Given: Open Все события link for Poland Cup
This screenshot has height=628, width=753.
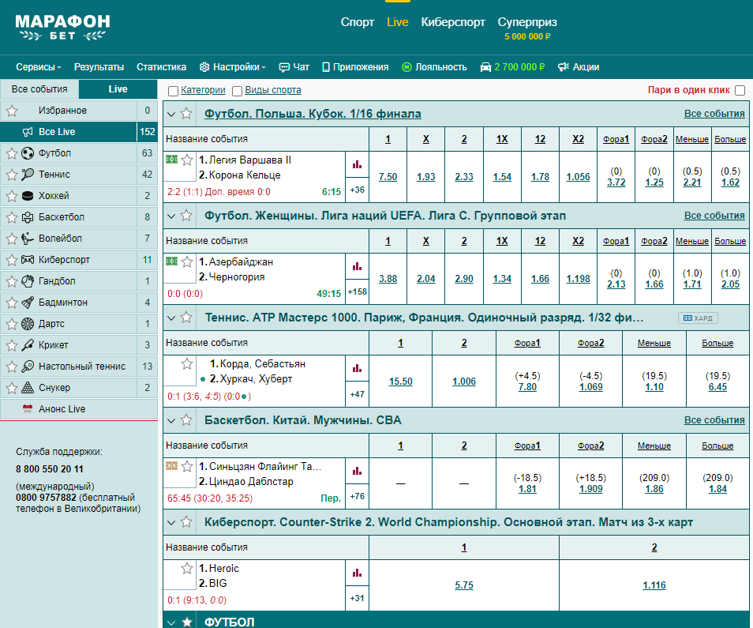Looking at the screenshot, I should point(714,114).
